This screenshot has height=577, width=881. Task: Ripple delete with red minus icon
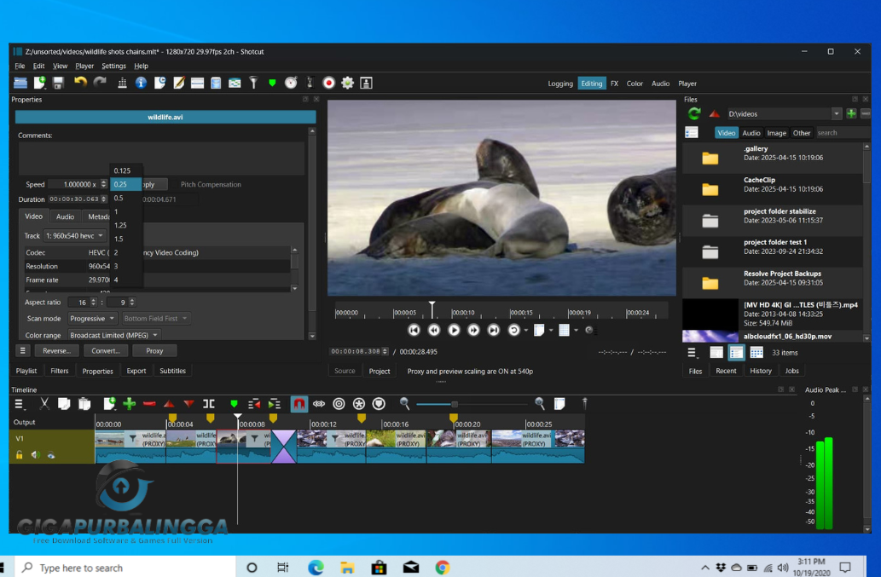tap(149, 404)
